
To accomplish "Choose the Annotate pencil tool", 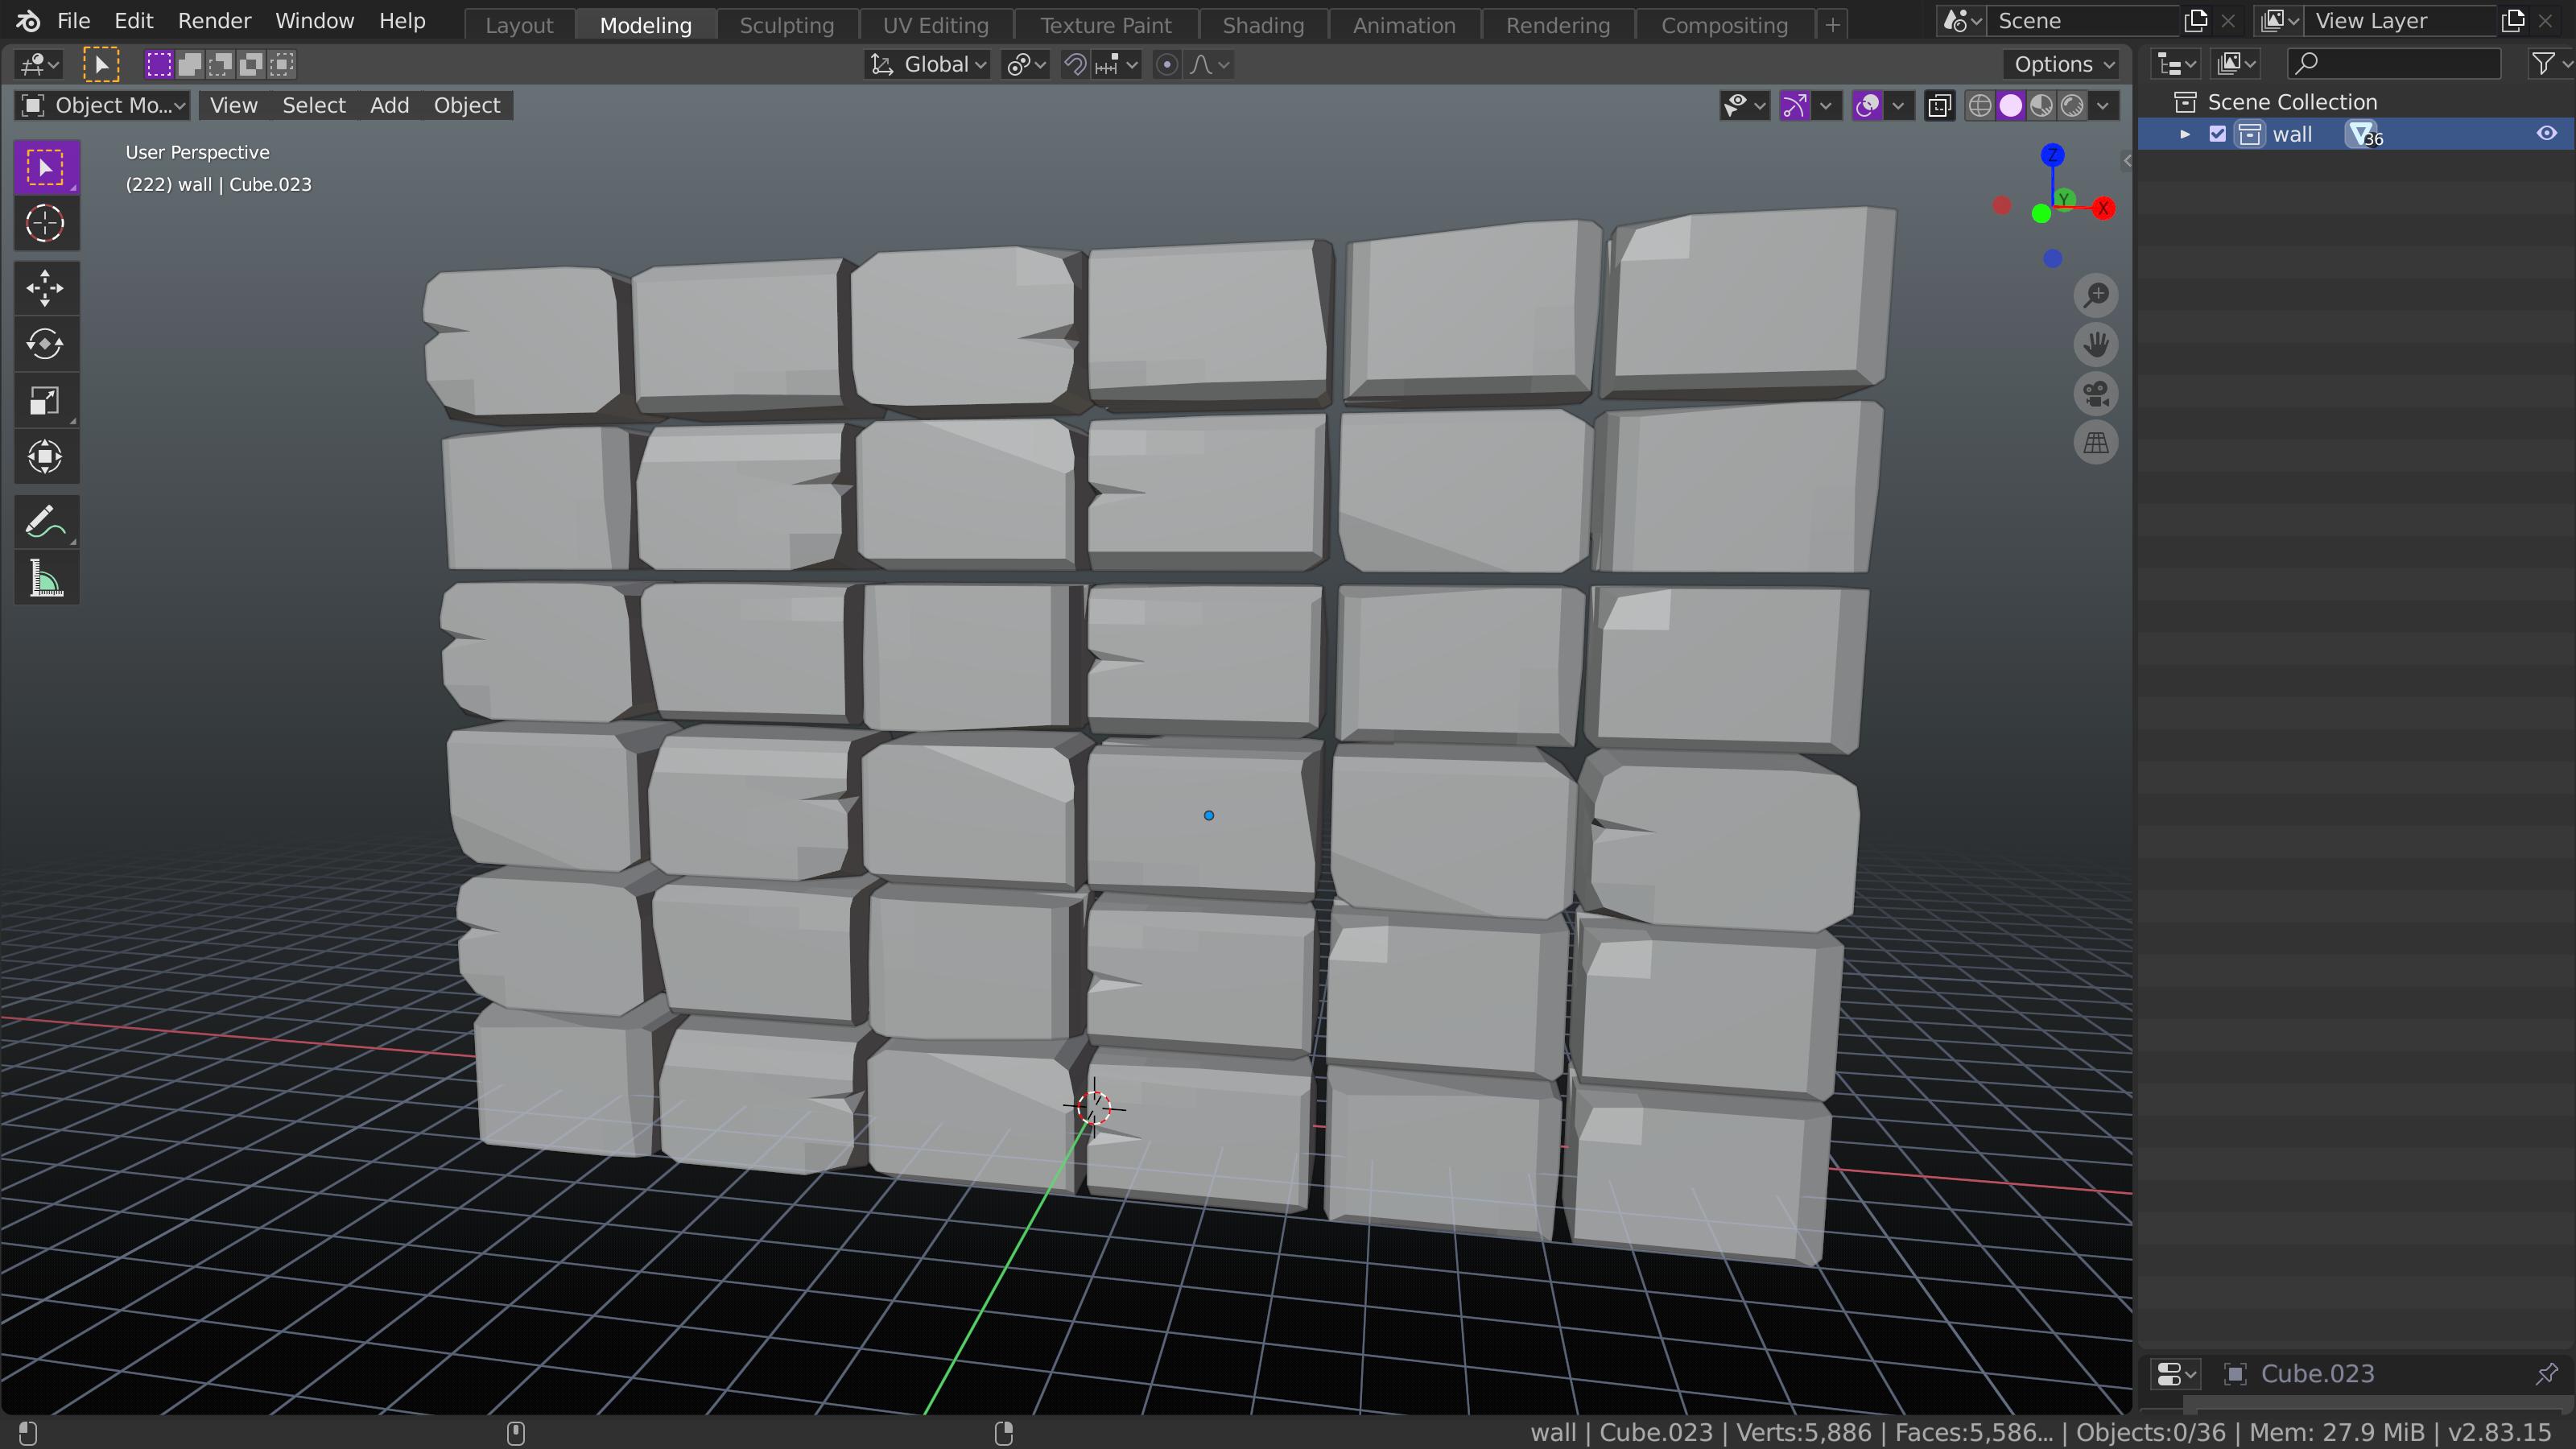I will [45, 522].
